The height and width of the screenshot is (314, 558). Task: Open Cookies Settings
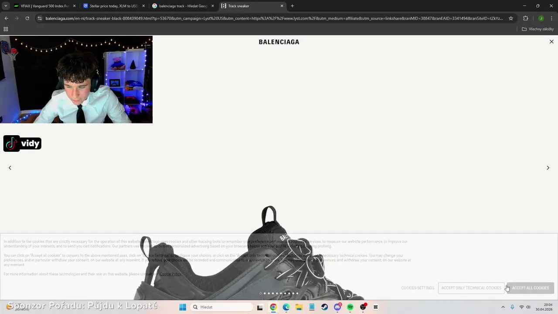pyautogui.click(x=418, y=288)
